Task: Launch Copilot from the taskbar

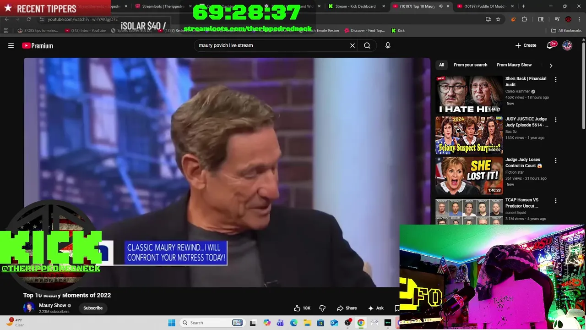Action: 267,323
